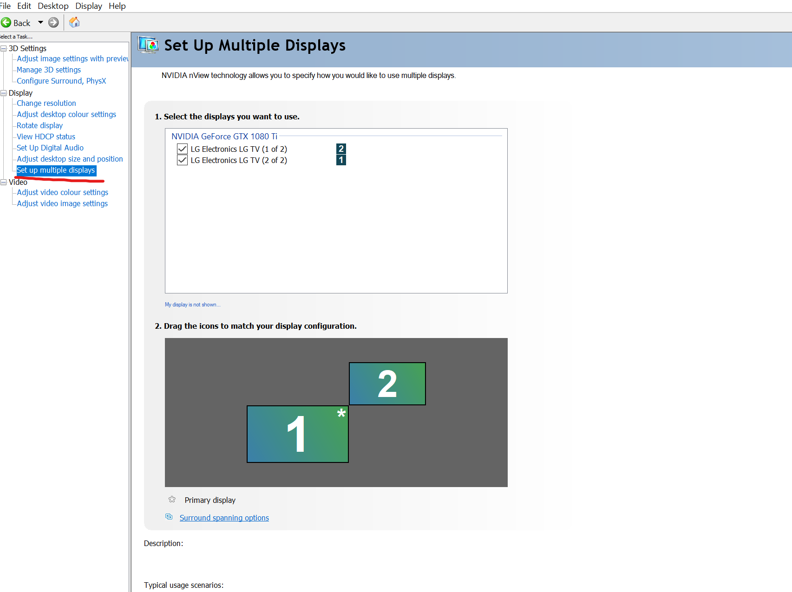792x592 pixels.
Task: Select display 2 thumbnail in layout area
Action: point(387,384)
